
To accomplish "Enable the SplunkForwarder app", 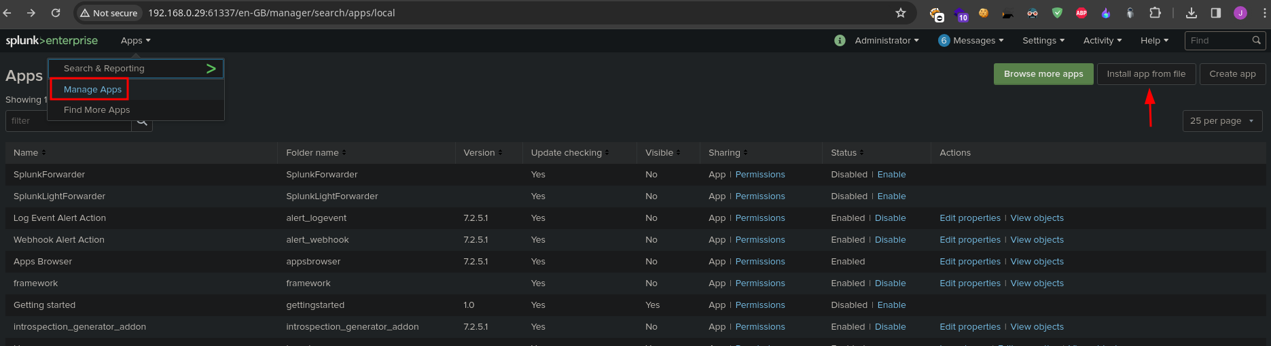I will pyautogui.click(x=891, y=175).
